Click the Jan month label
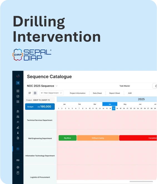Viewport: 157px width, 184px height. point(64,104)
